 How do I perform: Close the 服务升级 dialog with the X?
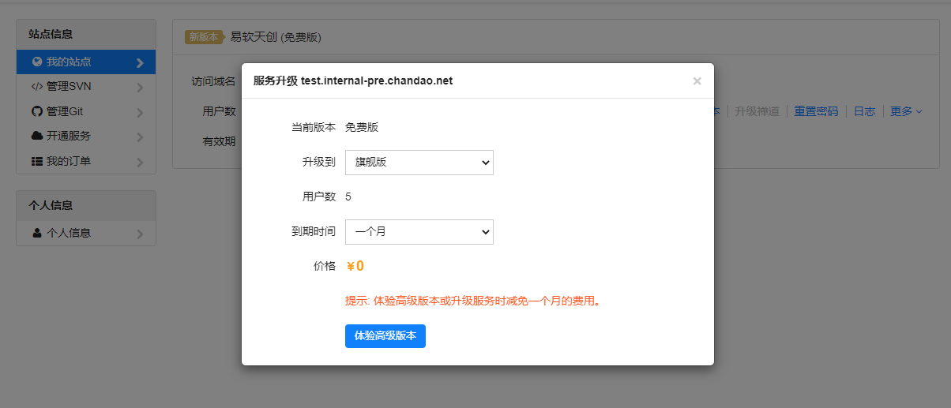pyautogui.click(x=697, y=80)
